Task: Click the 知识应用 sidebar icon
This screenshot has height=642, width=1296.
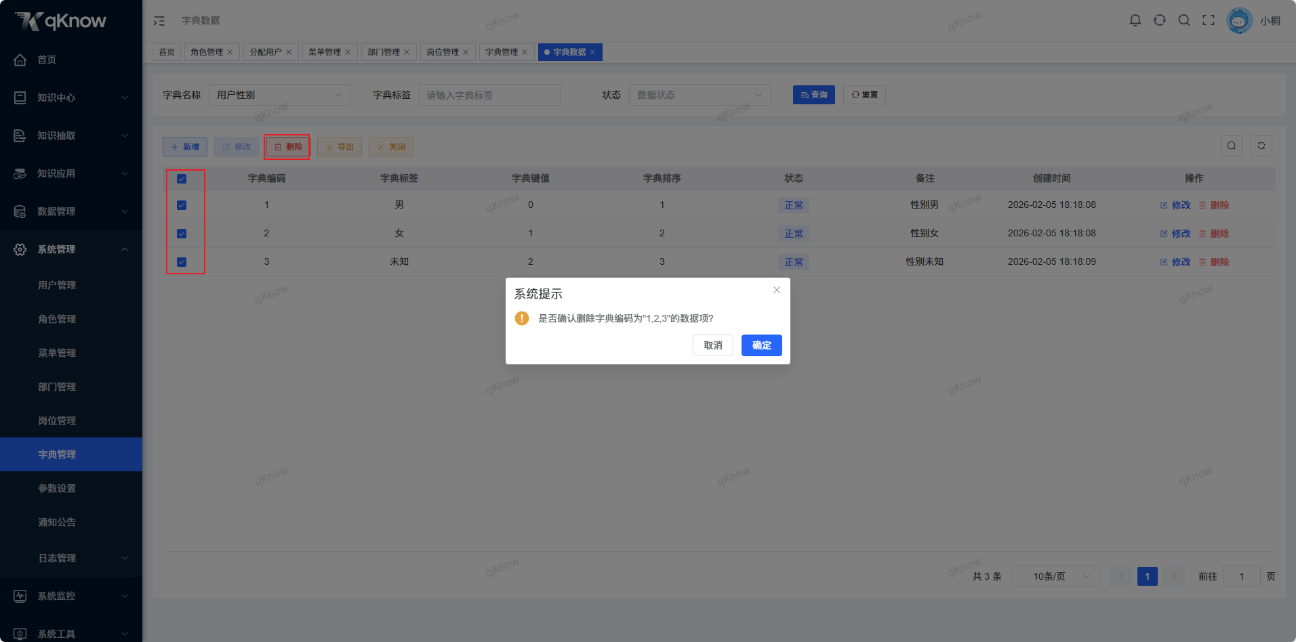Action: click(x=20, y=173)
